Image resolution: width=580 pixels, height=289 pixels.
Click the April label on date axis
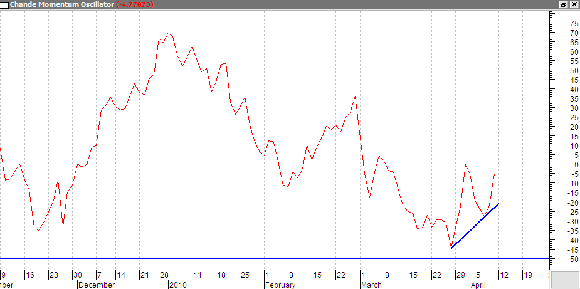pos(480,285)
